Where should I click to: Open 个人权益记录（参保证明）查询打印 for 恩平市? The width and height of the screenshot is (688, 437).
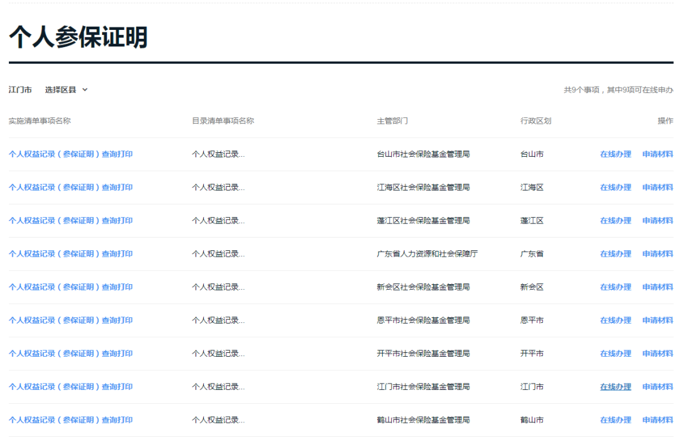[70, 320]
